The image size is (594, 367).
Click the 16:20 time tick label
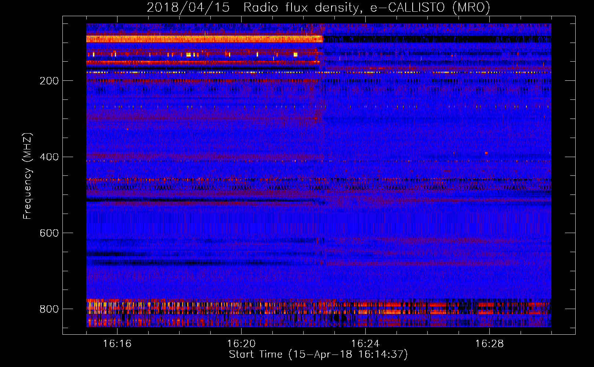tap(241, 344)
